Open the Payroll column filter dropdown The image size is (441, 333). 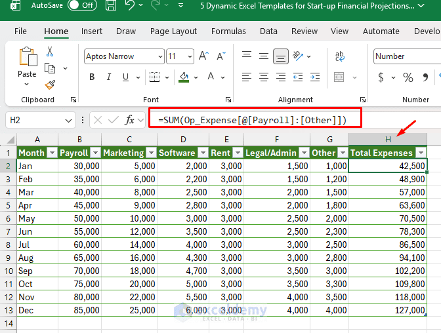tap(96, 153)
